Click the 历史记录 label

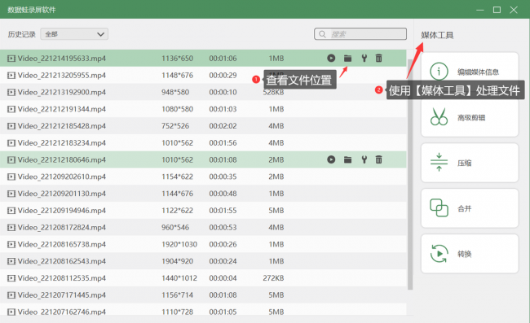22,34
